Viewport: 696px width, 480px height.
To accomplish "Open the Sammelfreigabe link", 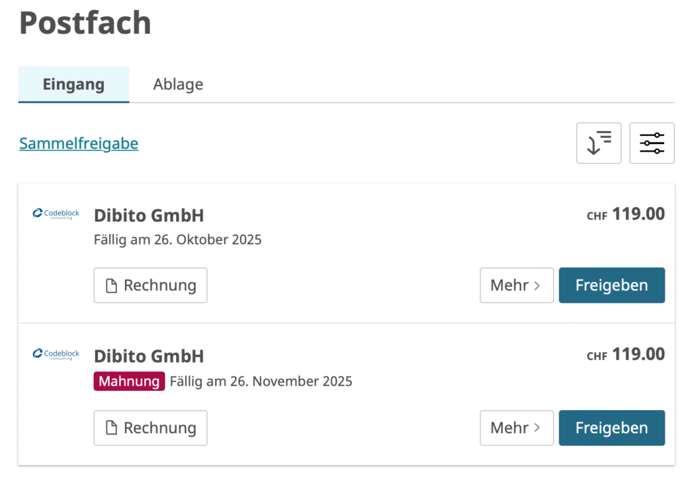I will [x=79, y=144].
